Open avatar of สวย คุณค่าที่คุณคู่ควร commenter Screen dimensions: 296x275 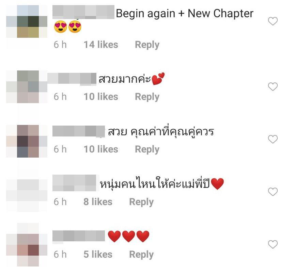pos(27,141)
